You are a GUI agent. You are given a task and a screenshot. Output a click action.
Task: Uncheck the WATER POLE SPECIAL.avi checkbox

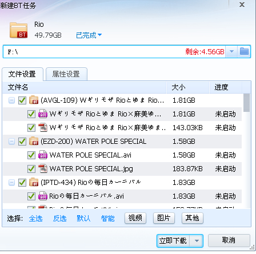tap(31, 155)
